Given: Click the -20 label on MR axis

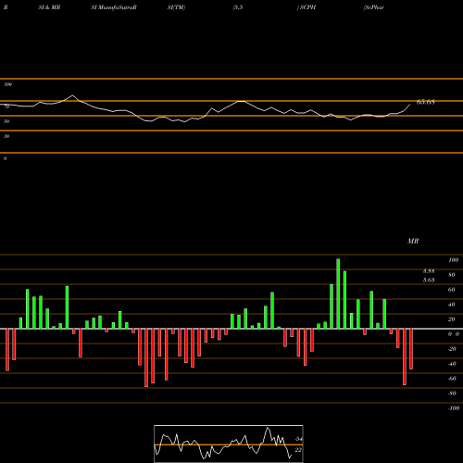Looking at the screenshot, I should (x=452, y=349).
